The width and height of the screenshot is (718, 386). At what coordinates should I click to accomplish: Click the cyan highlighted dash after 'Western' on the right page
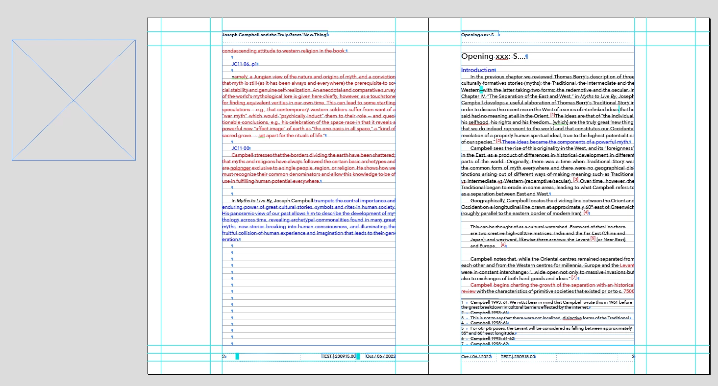coord(482,90)
